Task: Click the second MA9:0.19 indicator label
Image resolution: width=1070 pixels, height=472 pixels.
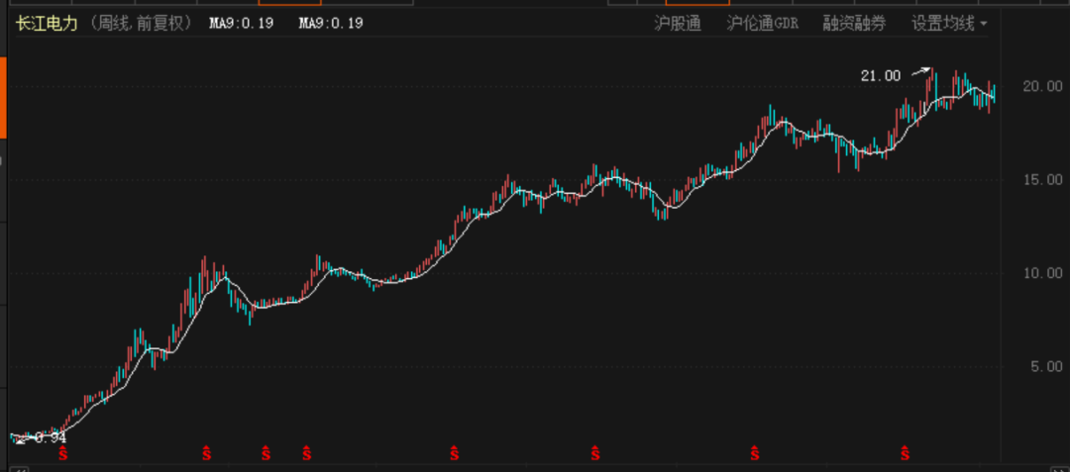Action: coord(331,23)
